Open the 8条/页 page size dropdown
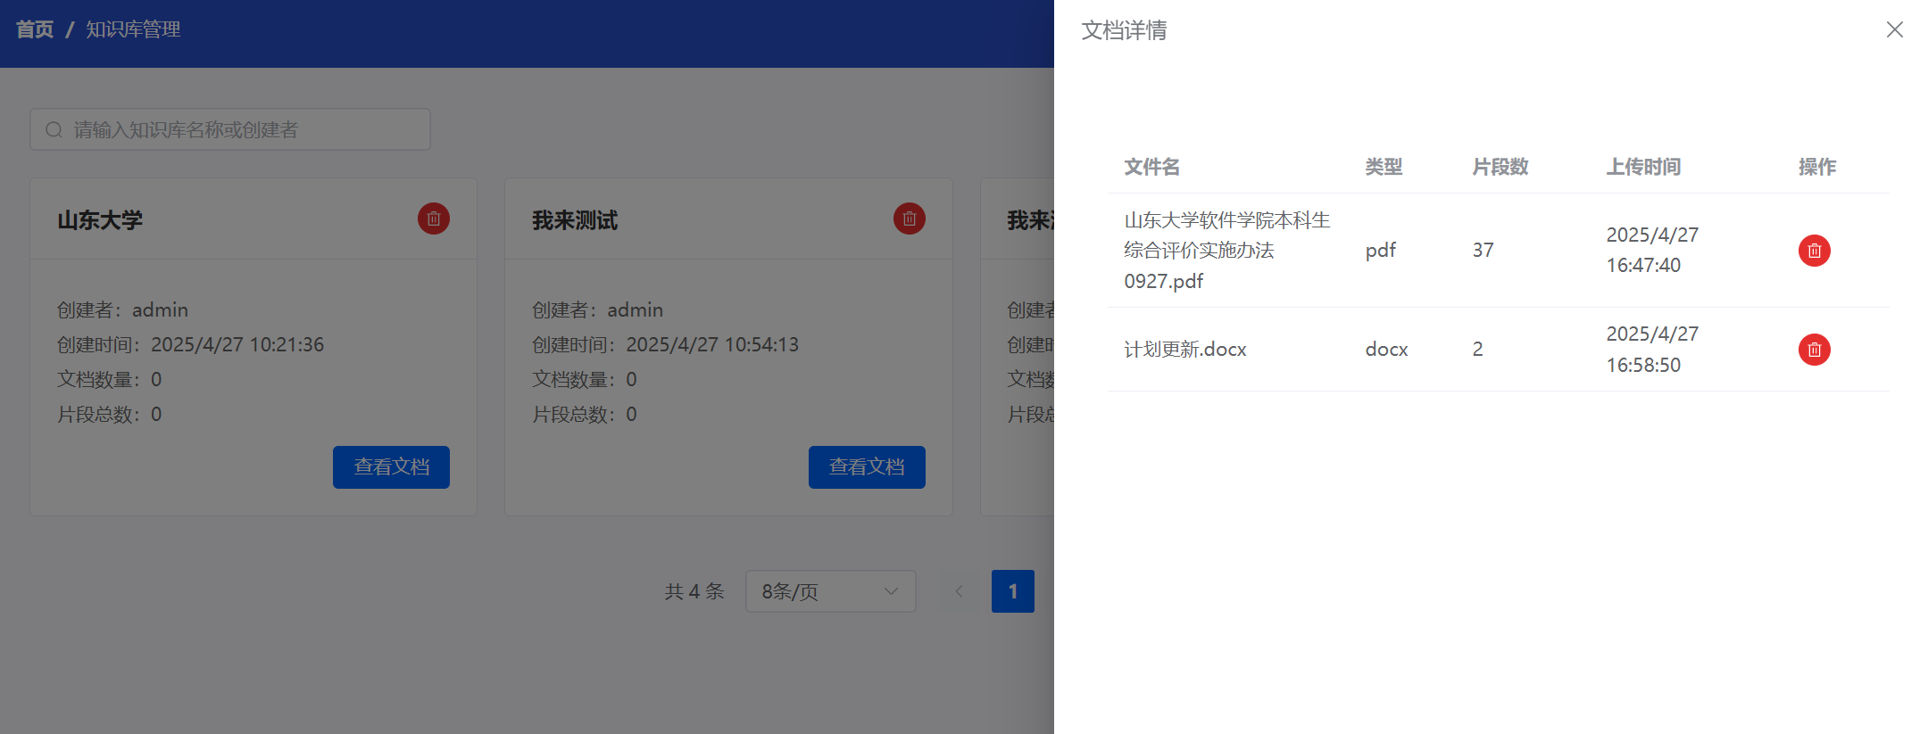Screen dimensions: 1928x734 831,591
